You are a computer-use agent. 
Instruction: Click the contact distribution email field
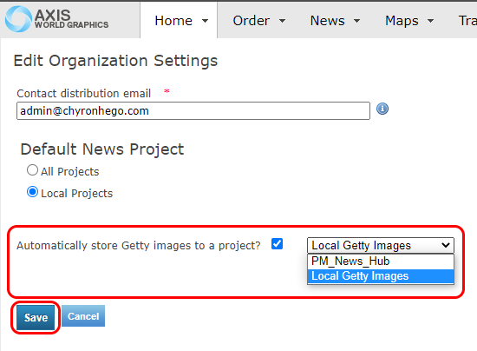pos(193,111)
